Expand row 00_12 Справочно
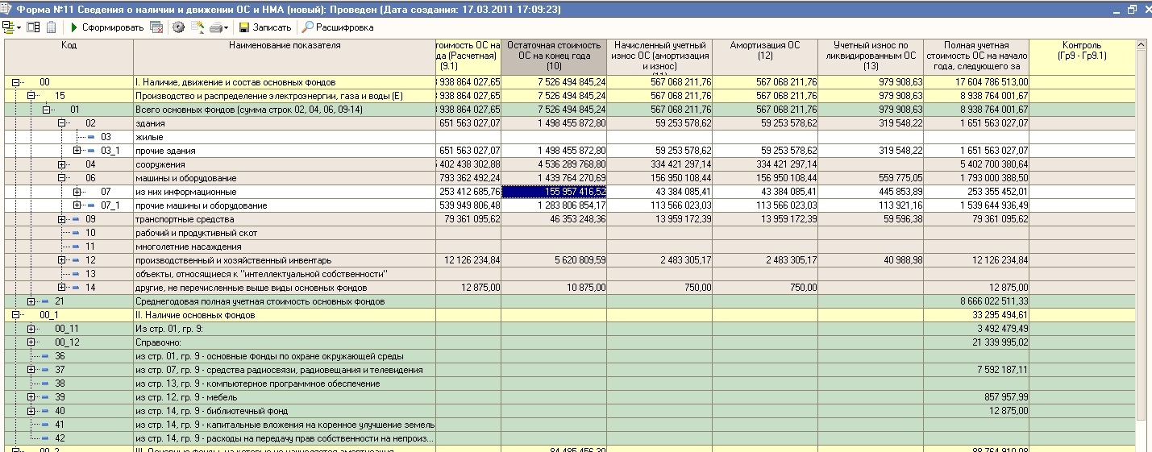The height and width of the screenshot is (452, 1152). point(31,342)
